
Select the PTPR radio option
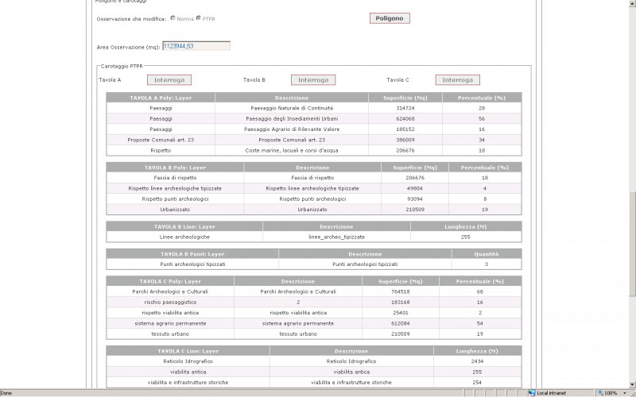(x=199, y=17)
